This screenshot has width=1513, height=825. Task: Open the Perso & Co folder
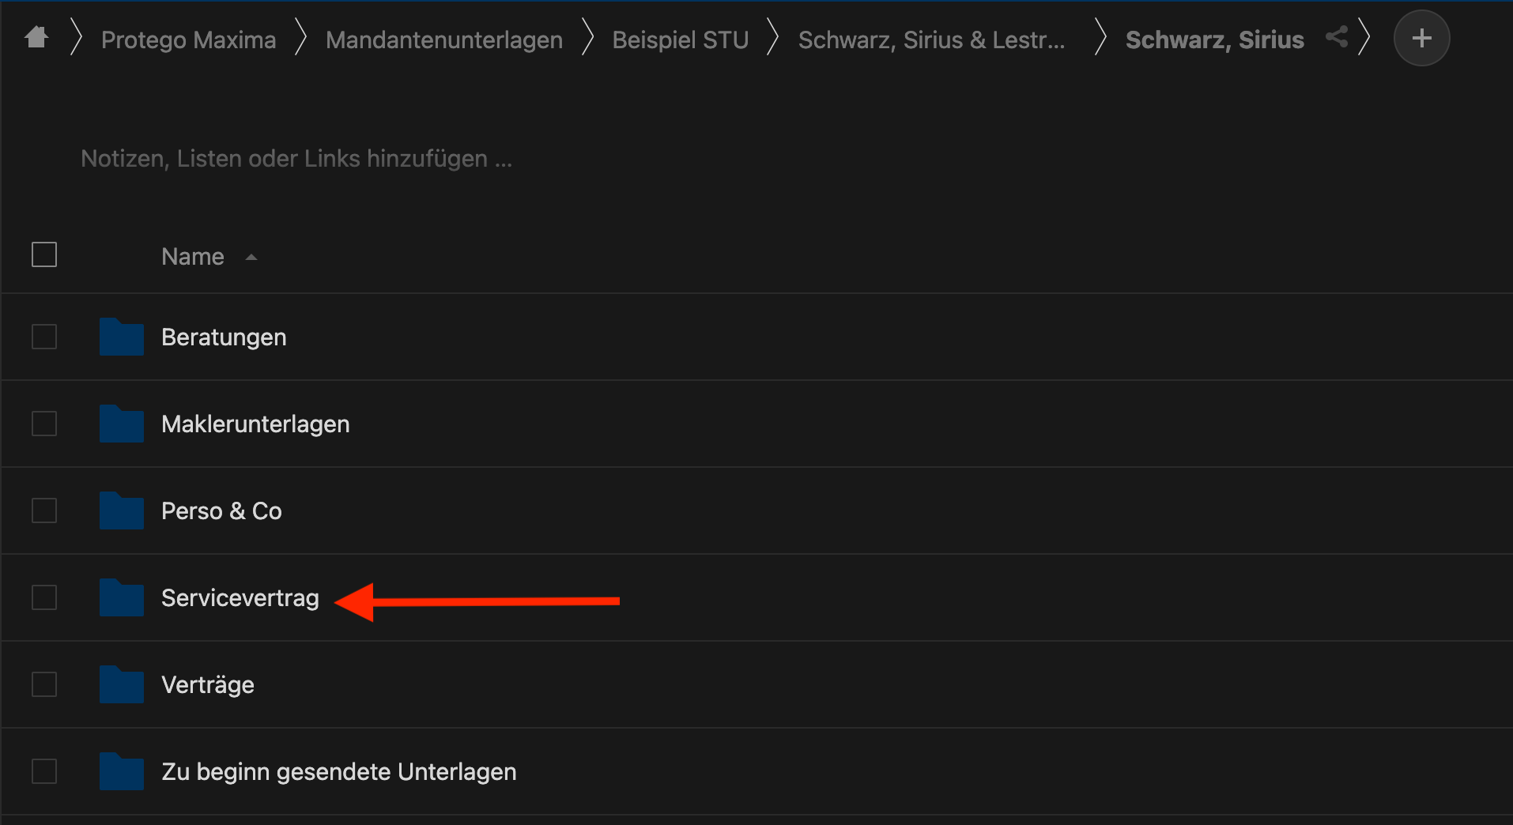[x=221, y=510]
